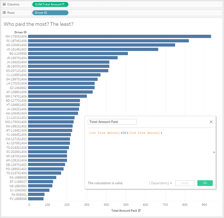Screen dimensions: 224x218
Task: Select the SUM(Total Amount P...) pill on Columns
Action: coord(50,5)
